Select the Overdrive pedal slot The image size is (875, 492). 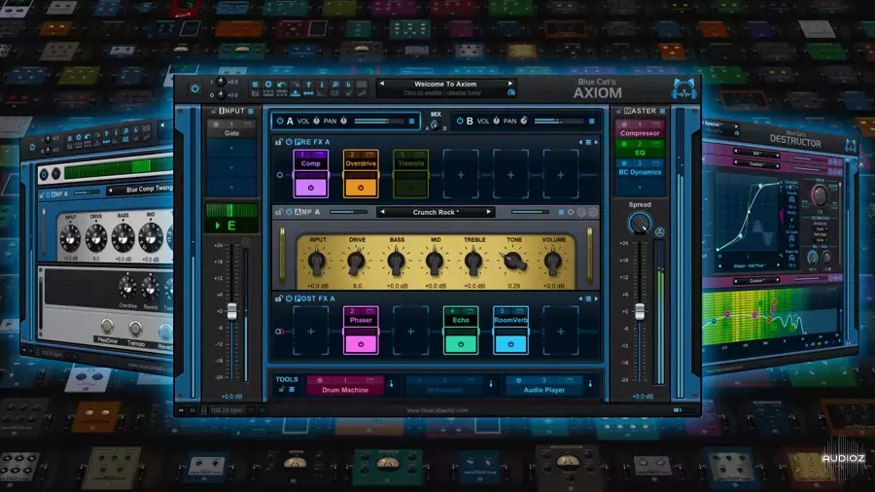click(361, 173)
